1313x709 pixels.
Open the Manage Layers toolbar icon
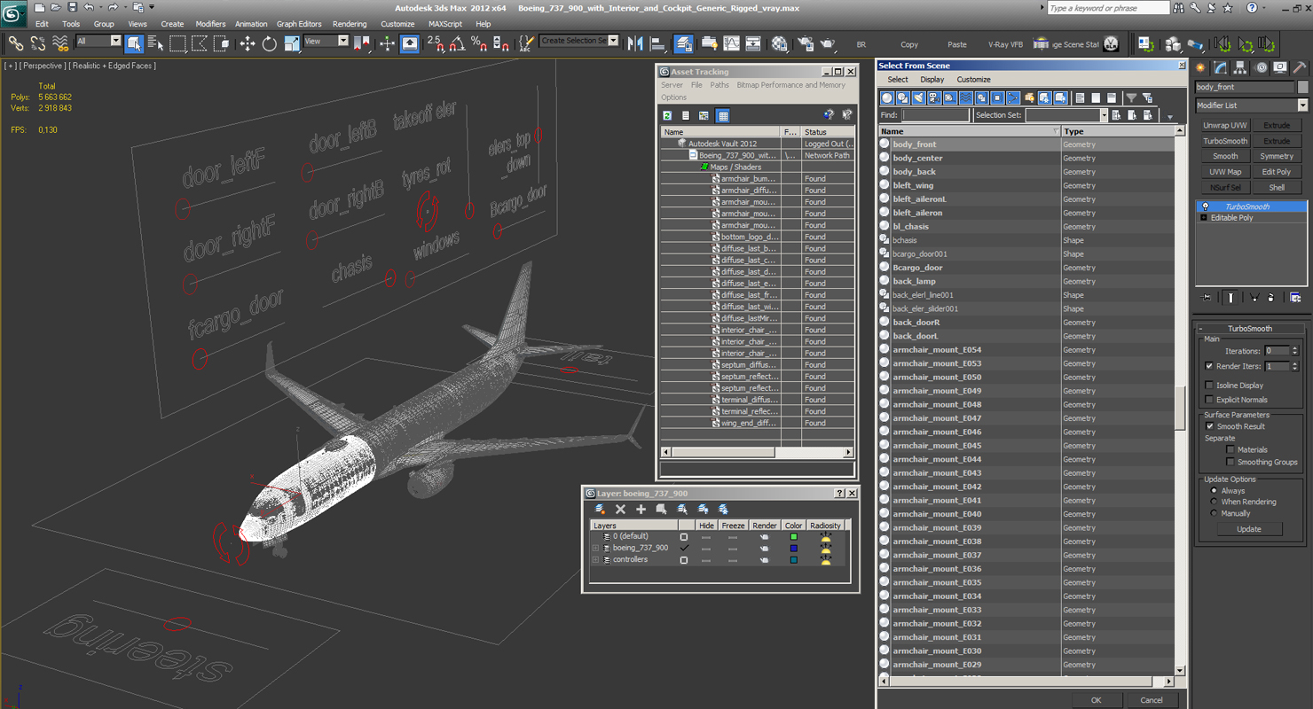coord(683,43)
